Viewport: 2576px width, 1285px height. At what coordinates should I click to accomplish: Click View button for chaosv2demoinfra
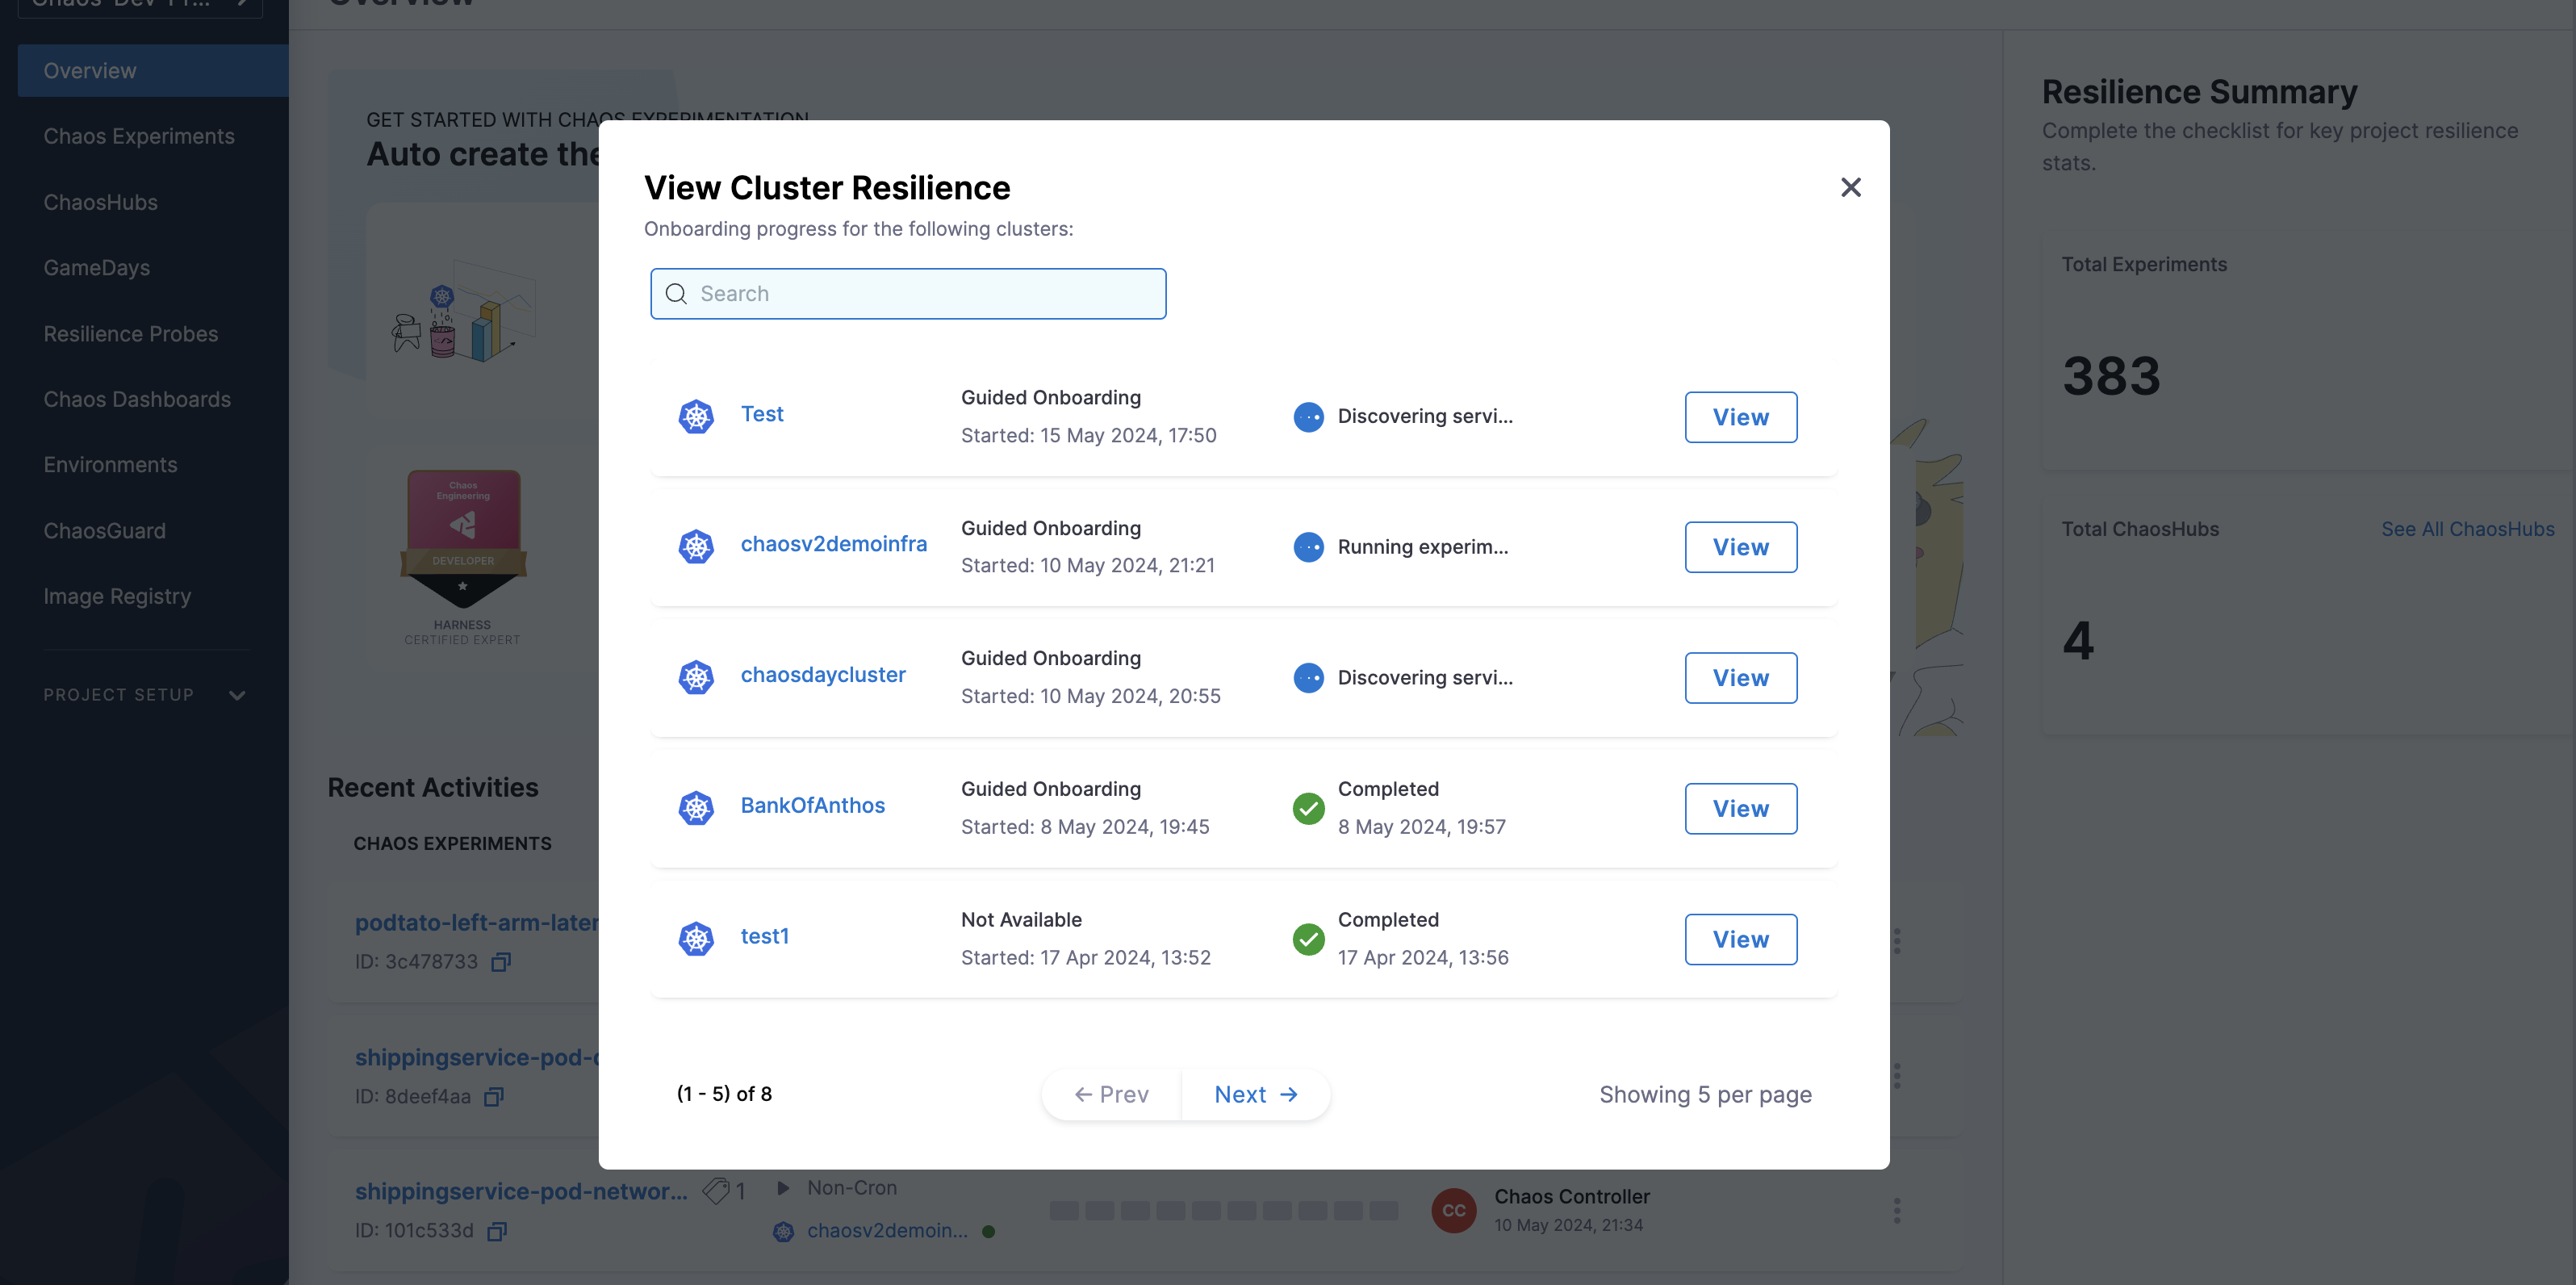1740,547
